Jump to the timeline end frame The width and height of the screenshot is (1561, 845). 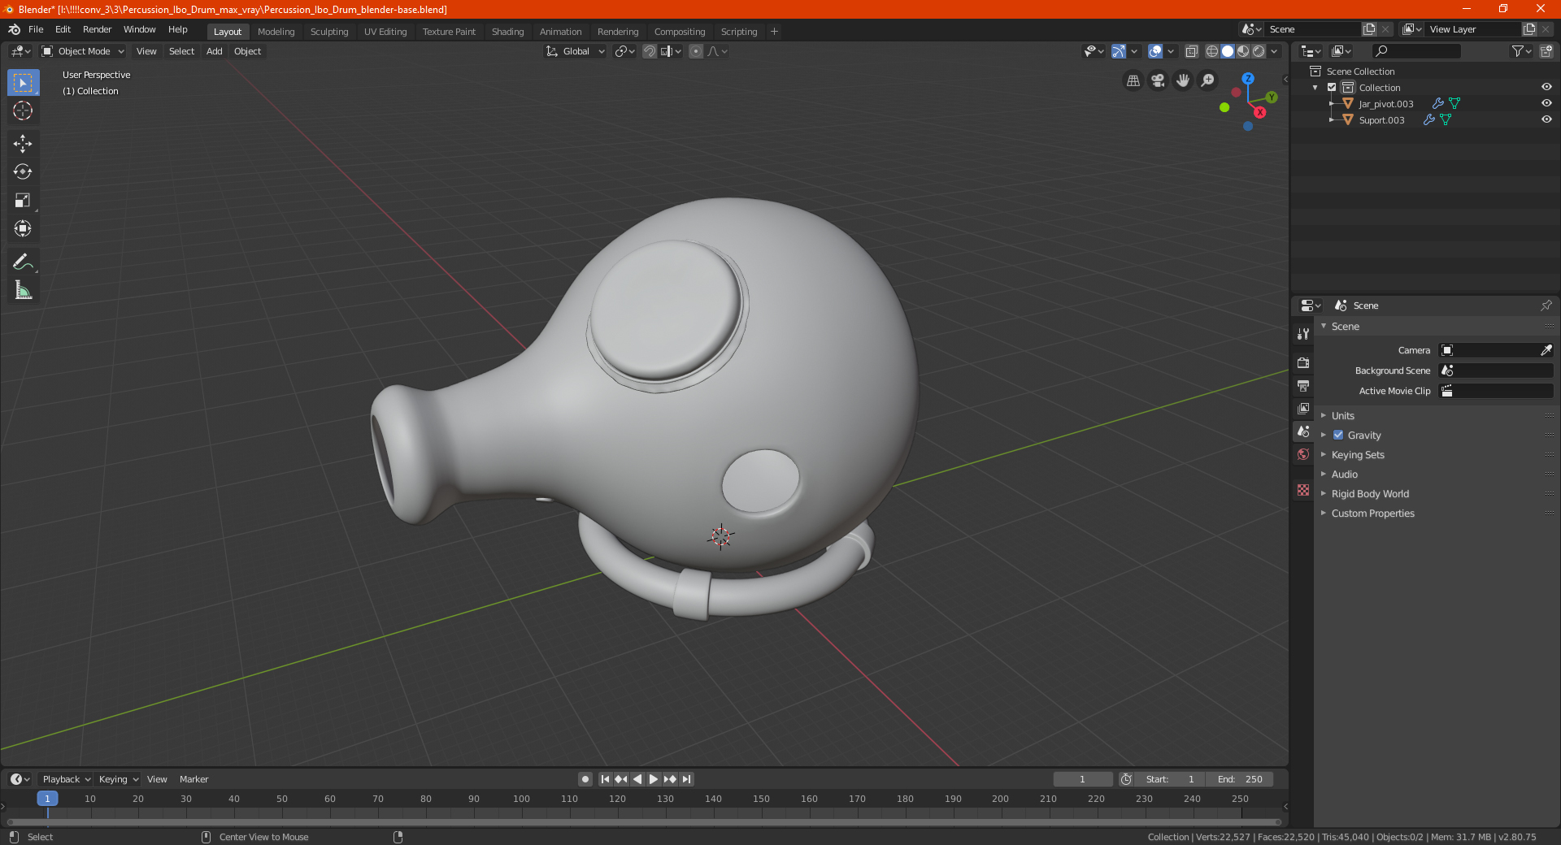point(686,779)
